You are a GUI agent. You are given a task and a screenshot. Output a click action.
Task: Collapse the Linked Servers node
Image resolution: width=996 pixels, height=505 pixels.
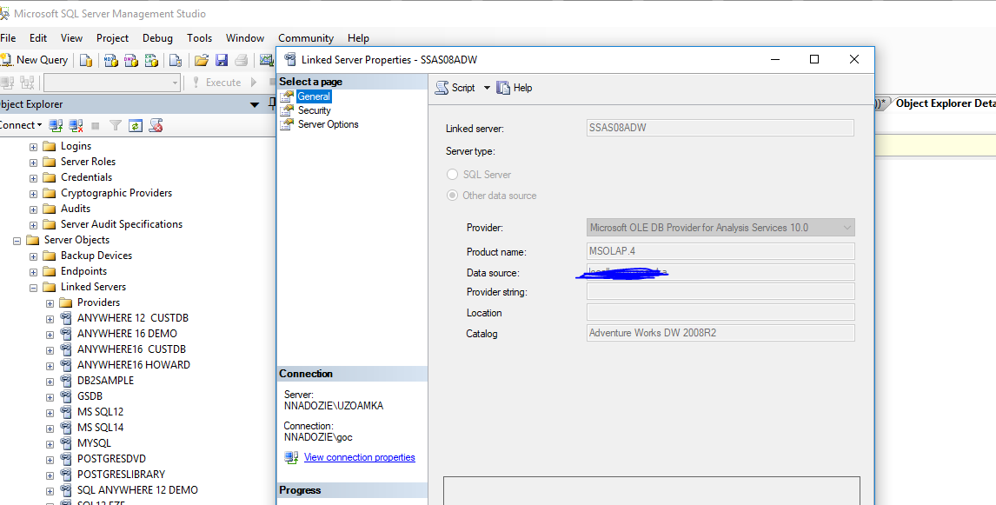click(34, 288)
